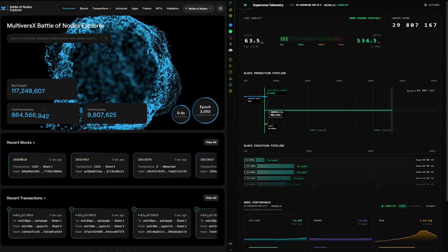Open block hash ac89ad615aa...9119cd8fc21
Screen dimensions: 448x252
[104, 171]
